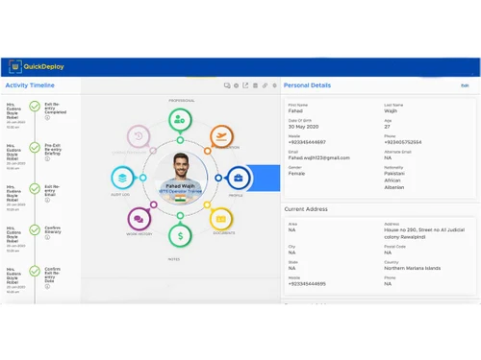Click info icon under Pre Exit Re-entry Briefing
Image resolution: width=481 pixels, height=360 pixels.
tap(47, 159)
